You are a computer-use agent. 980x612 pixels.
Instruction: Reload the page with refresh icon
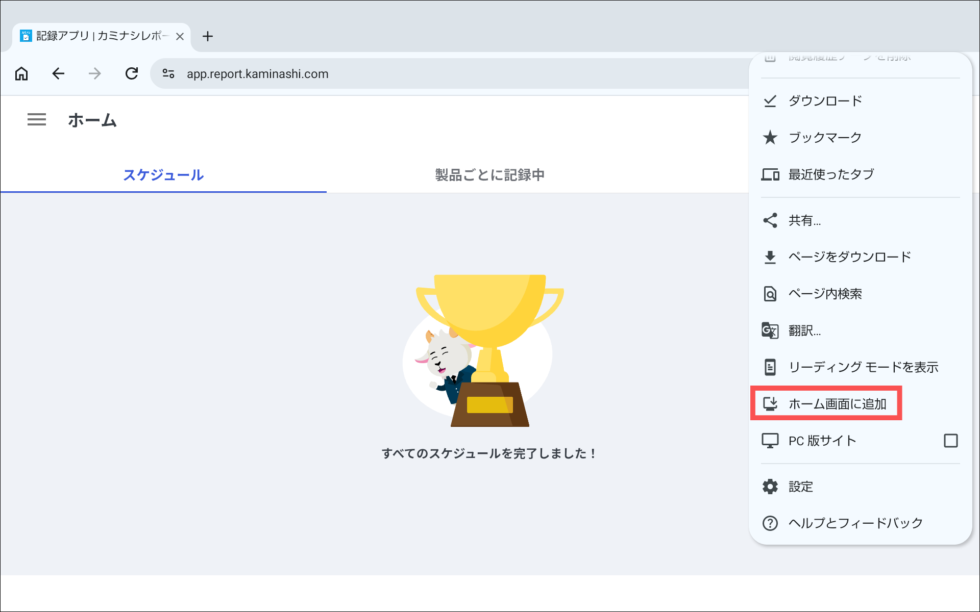(x=132, y=74)
